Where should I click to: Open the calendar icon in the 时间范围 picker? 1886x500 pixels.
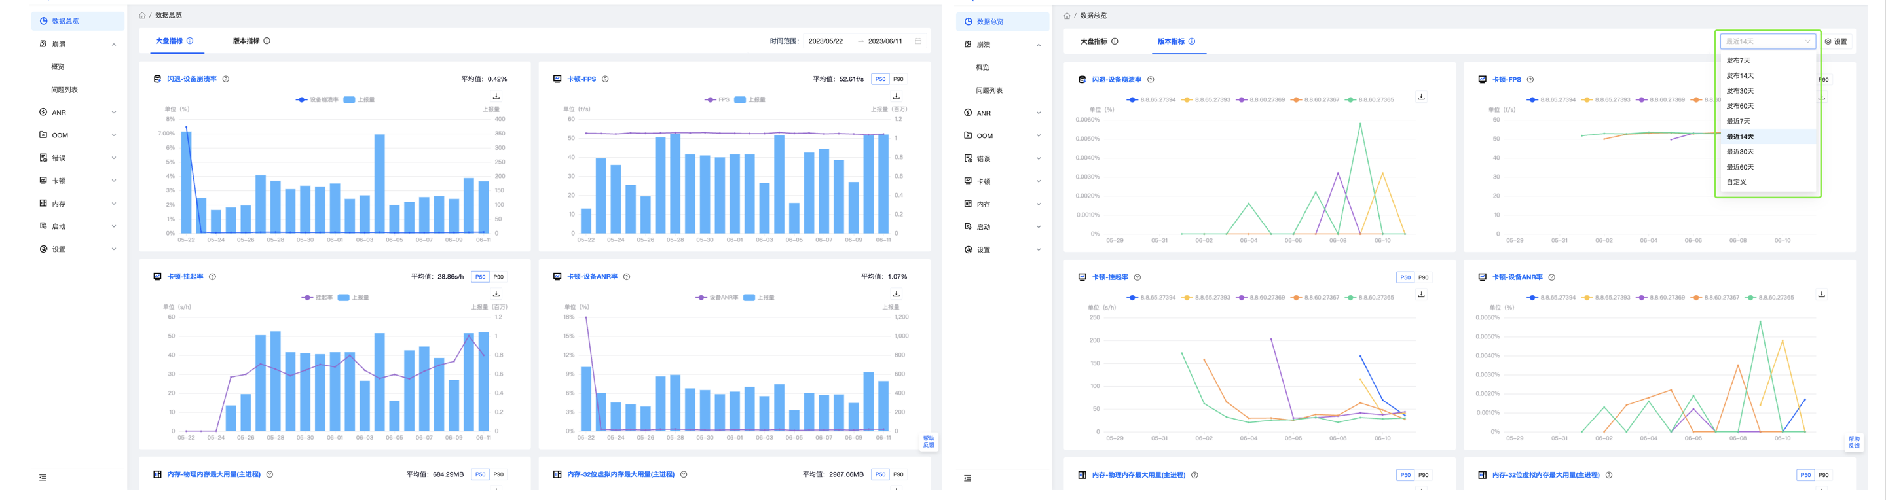pyautogui.click(x=918, y=41)
